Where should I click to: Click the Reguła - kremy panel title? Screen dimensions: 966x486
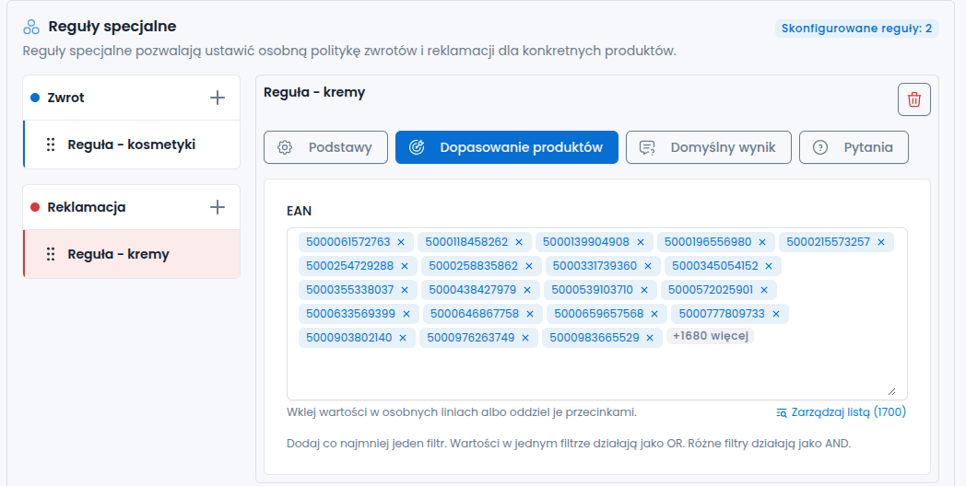point(314,92)
